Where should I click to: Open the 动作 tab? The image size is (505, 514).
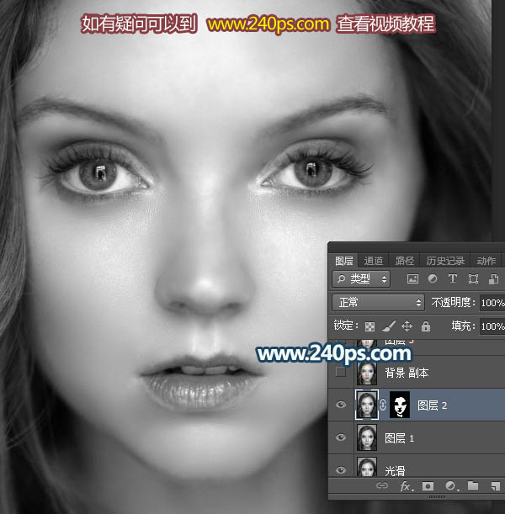tap(486, 261)
